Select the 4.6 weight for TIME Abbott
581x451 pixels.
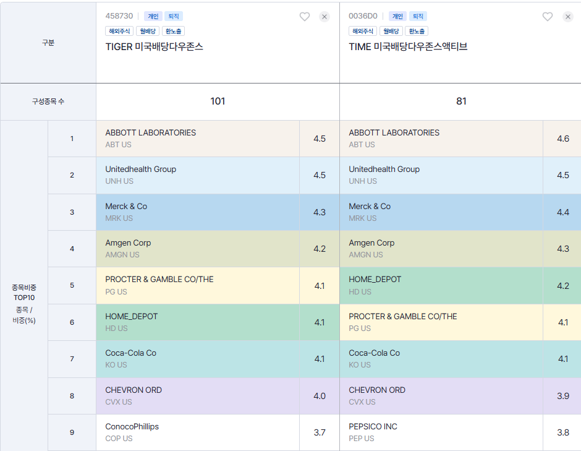click(562, 139)
